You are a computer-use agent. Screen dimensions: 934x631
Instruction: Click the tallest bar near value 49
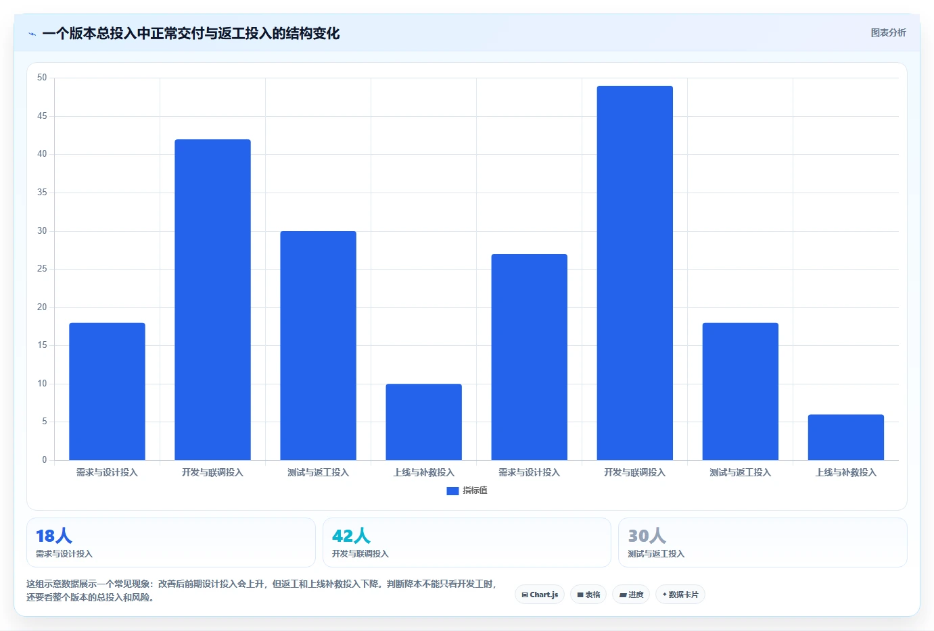click(634, 273)
